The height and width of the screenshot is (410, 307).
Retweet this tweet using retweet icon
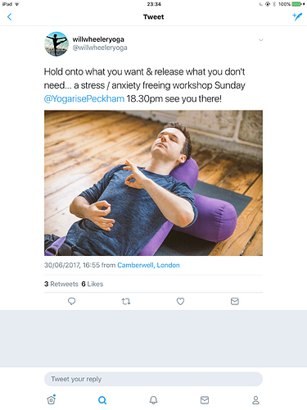[126, 301]
